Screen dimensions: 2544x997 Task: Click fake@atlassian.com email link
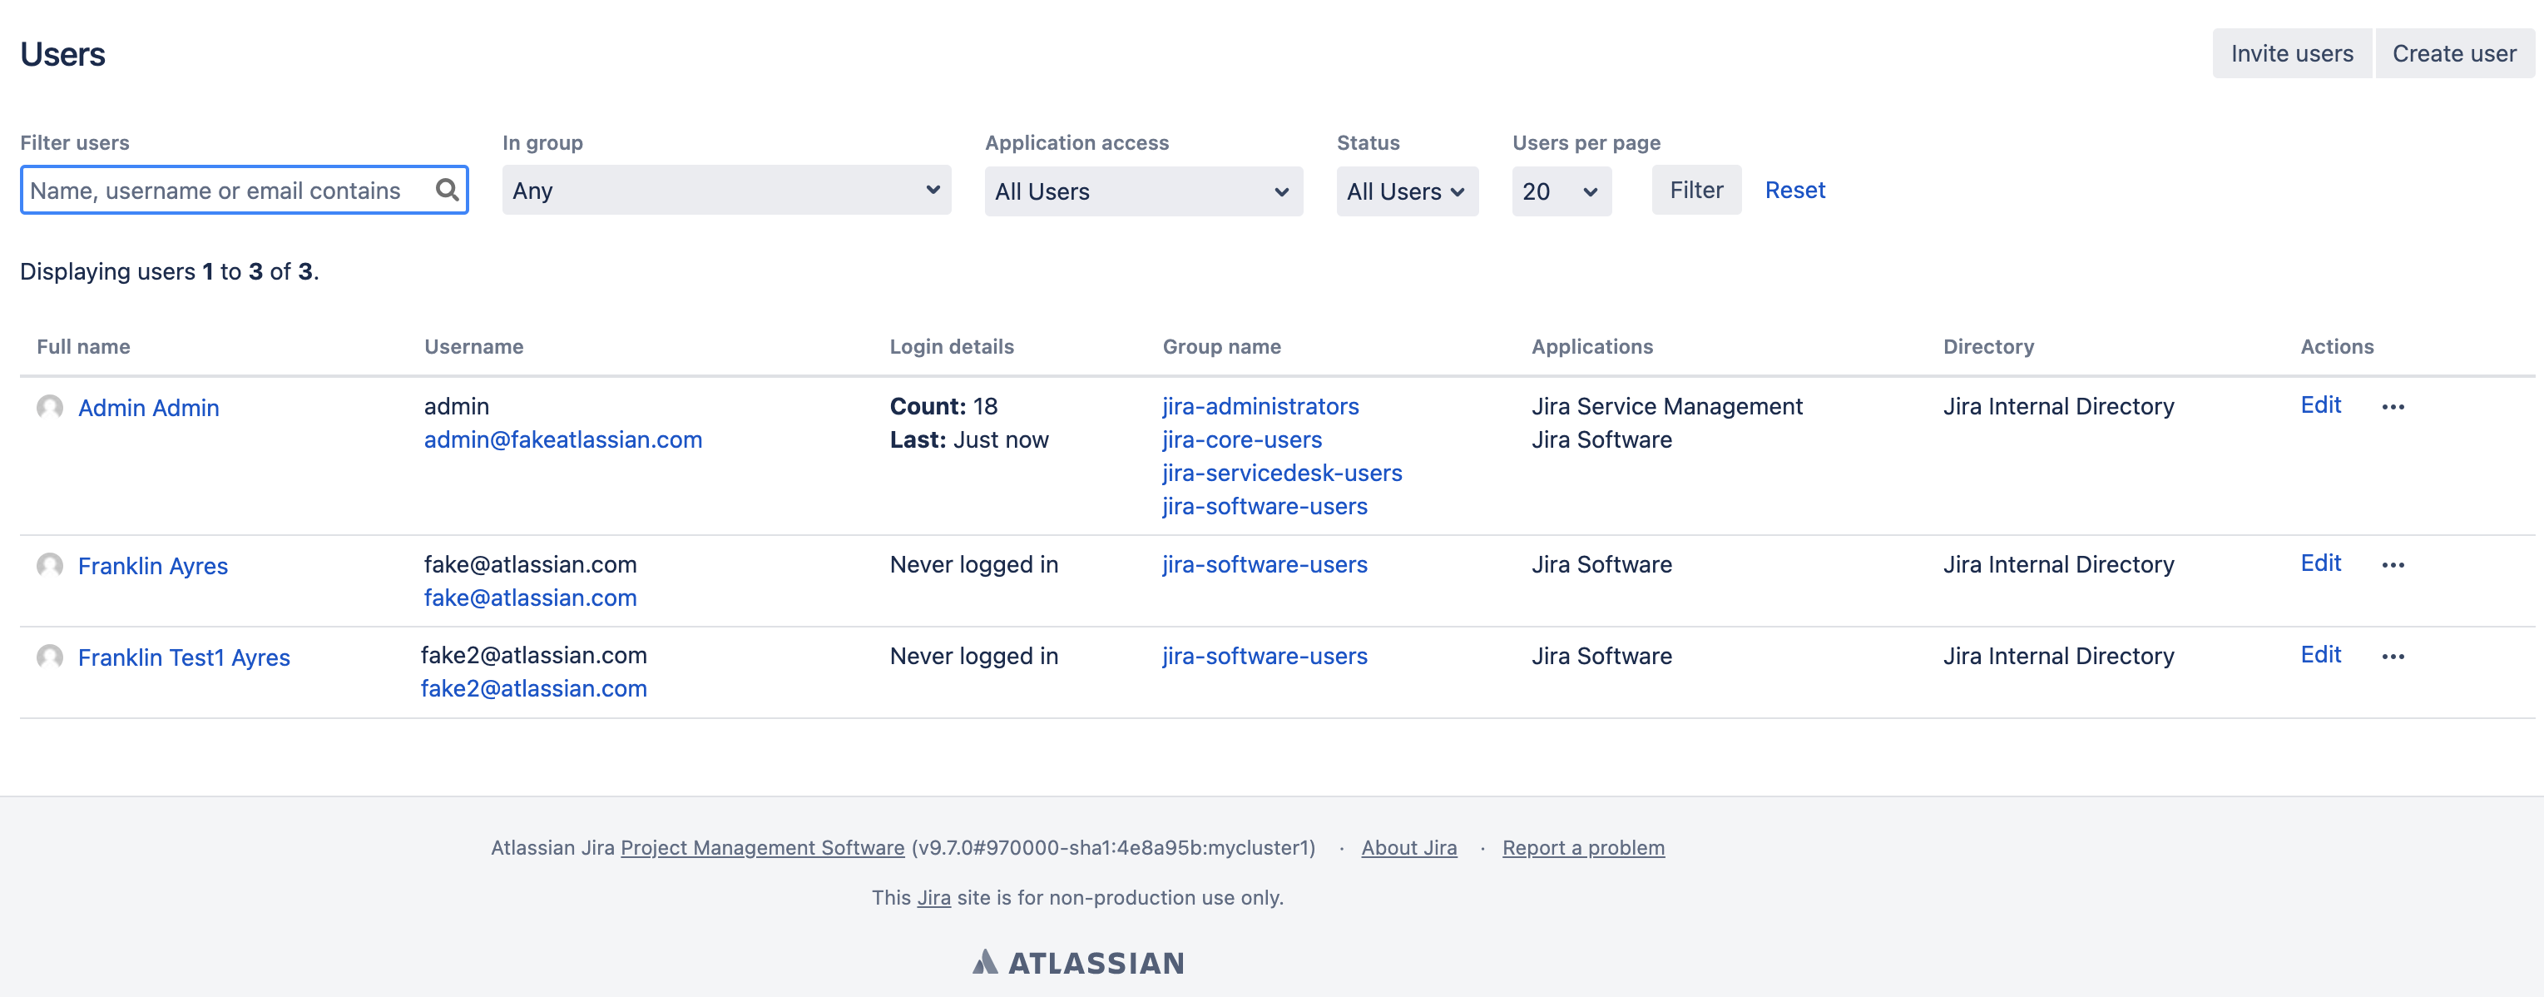530,598
